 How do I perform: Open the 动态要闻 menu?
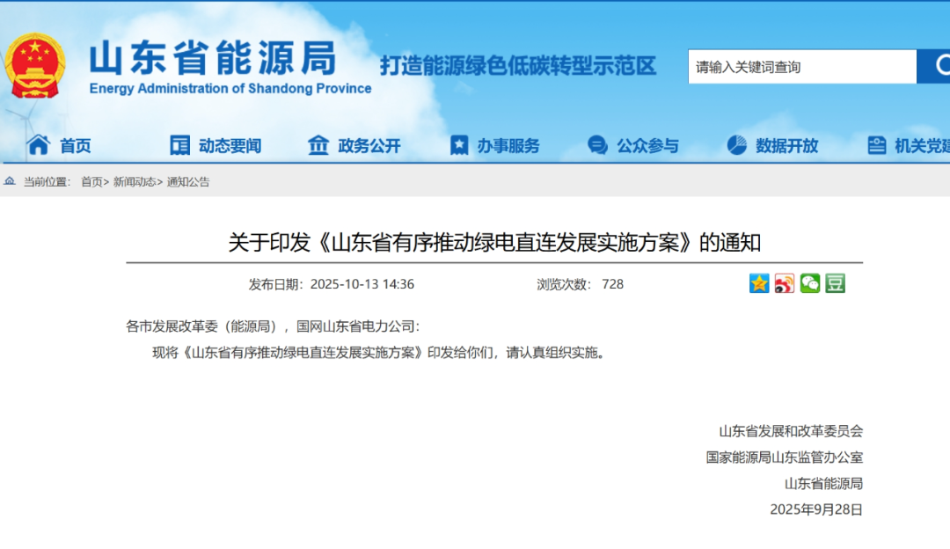pyautogui.click(x=230, y=146)
